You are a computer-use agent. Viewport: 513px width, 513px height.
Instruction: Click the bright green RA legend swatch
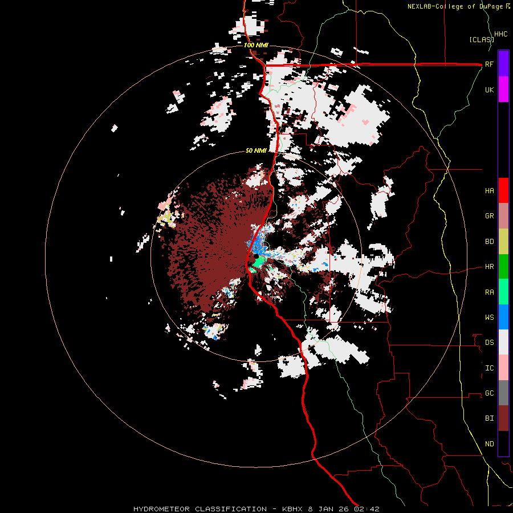(503, 292)
